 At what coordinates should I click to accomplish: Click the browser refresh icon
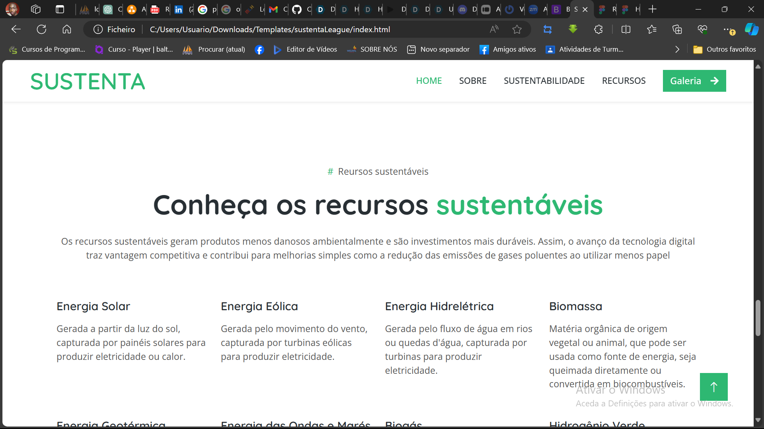pyautogui.click(x=41, y=29)
